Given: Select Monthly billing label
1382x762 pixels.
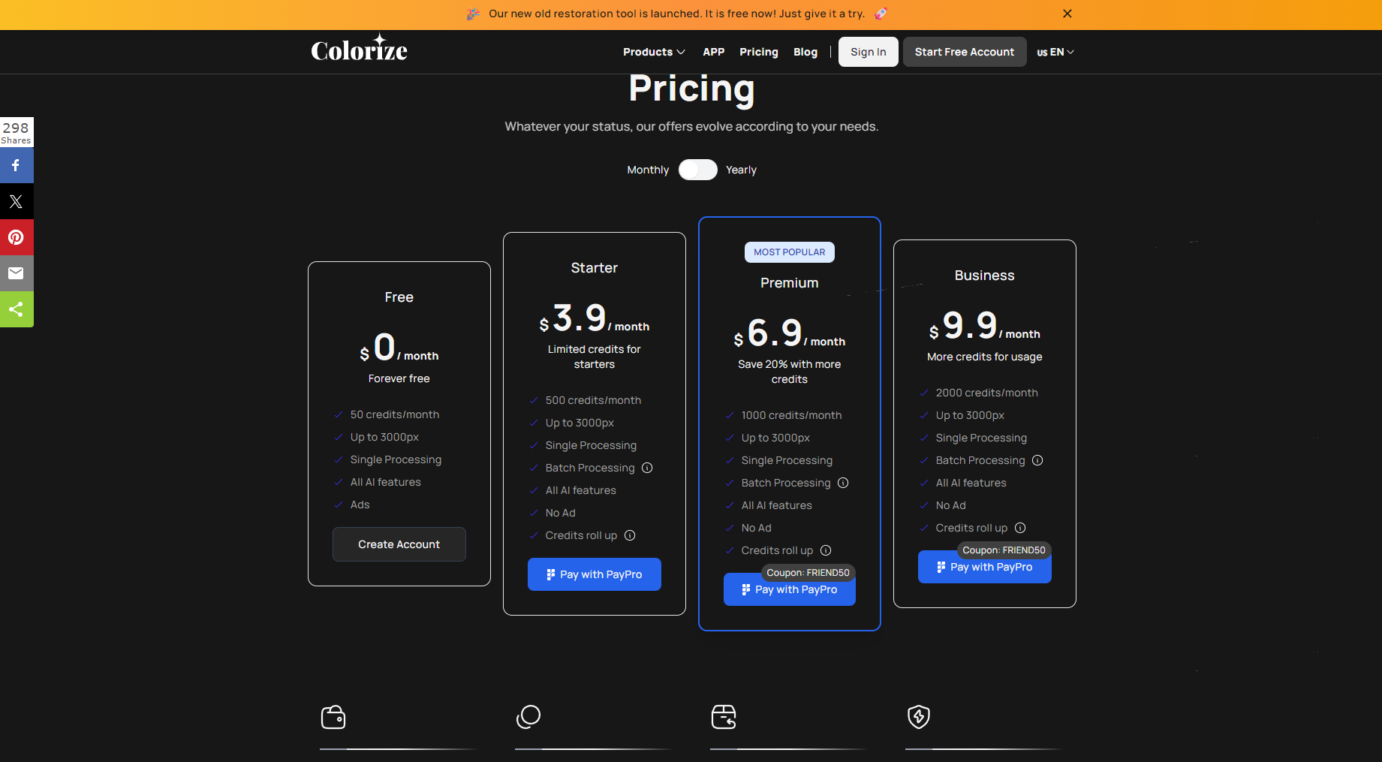Looking at the screenshot, I should [x=648, y=170].
